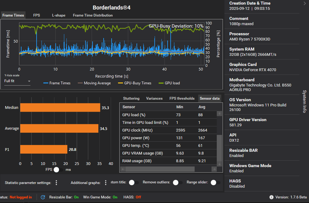Open the Stuttering tab
The height and width of the screenshot is (203, 309).
point(131,98)
